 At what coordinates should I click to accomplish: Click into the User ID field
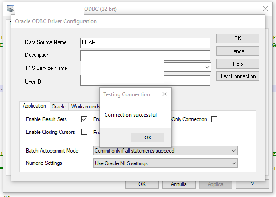(x=145, y=80)
